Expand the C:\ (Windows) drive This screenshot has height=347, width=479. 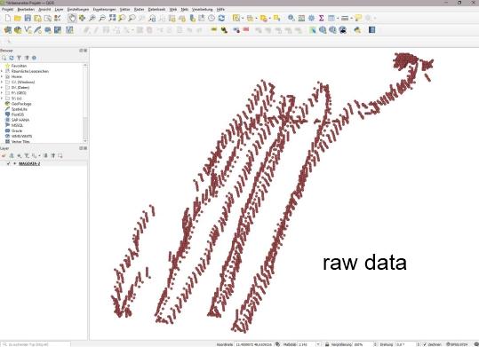2,83
